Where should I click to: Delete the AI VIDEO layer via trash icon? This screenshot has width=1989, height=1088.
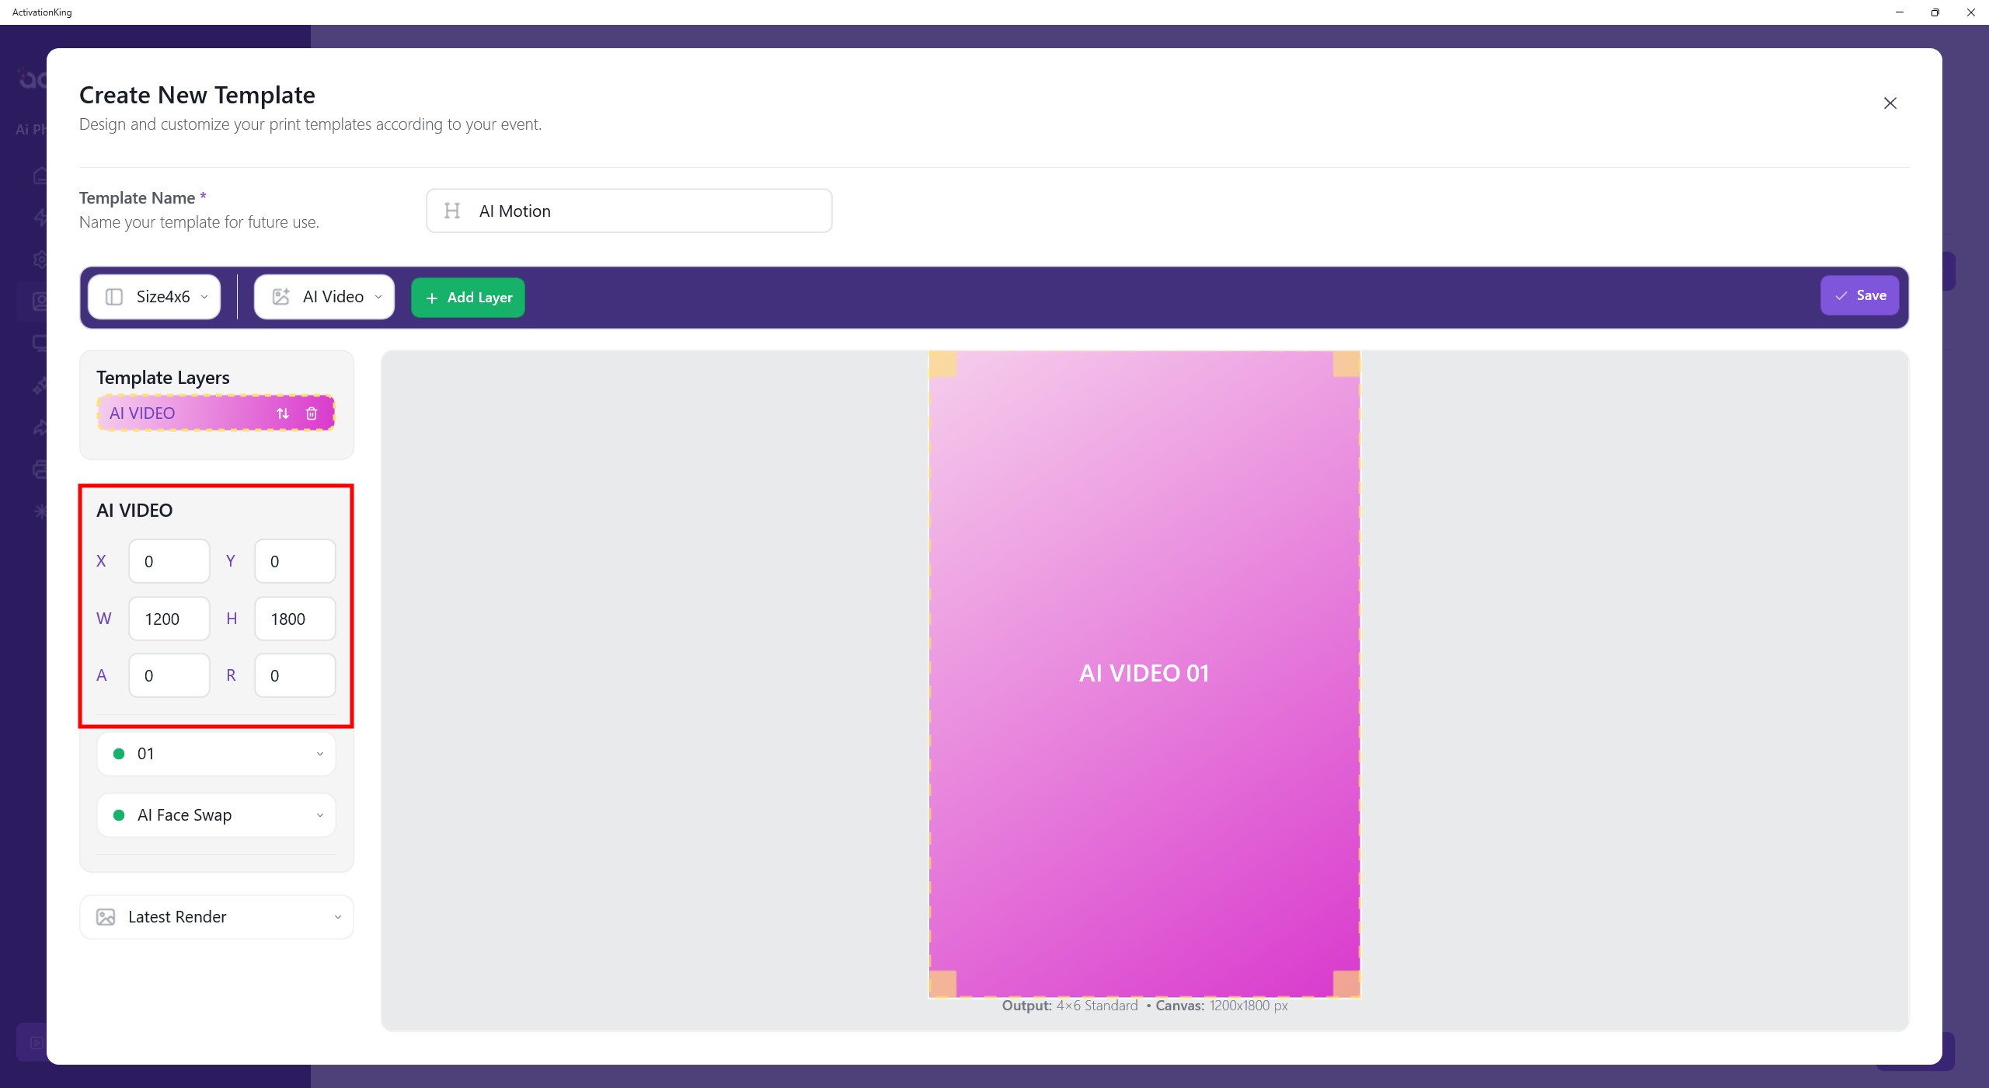pos(312,413)
